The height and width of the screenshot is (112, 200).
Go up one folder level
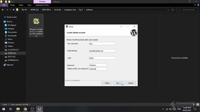click(x=14, y=10)
